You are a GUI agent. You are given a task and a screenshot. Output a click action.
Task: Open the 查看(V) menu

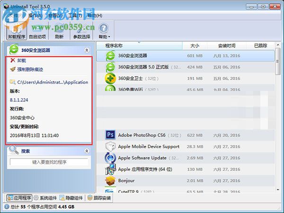pyautogui.click(x=55, y=16)
